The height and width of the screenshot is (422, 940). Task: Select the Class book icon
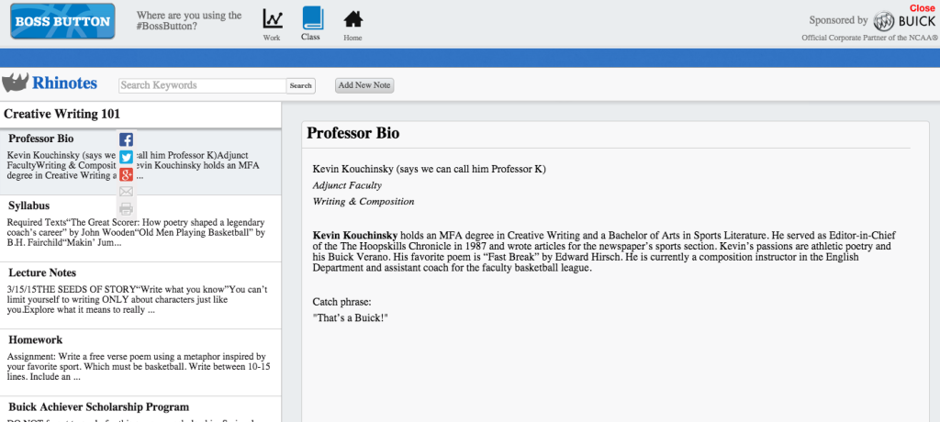312,19
